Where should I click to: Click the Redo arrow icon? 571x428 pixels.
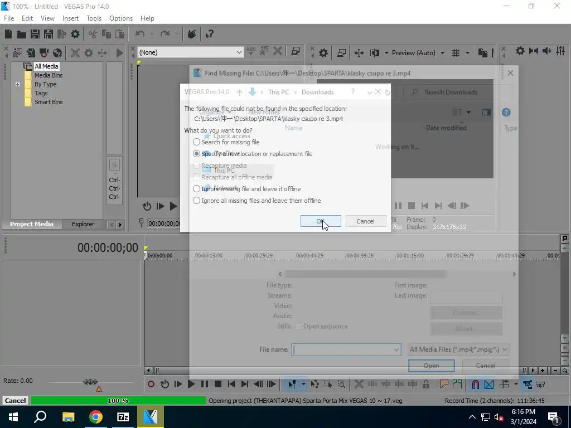click(165, 34)
